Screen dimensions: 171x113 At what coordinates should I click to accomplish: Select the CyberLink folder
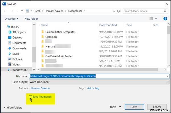(51, 37)
